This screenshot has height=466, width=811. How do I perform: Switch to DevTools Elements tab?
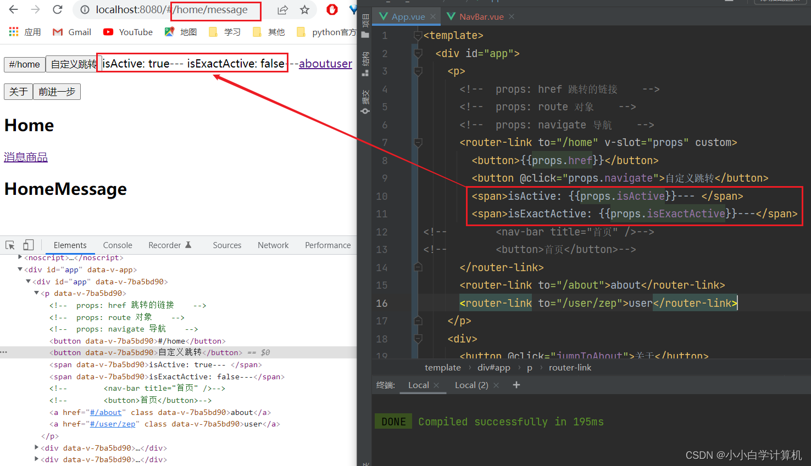pyautogui.click(x=70, y=245)
